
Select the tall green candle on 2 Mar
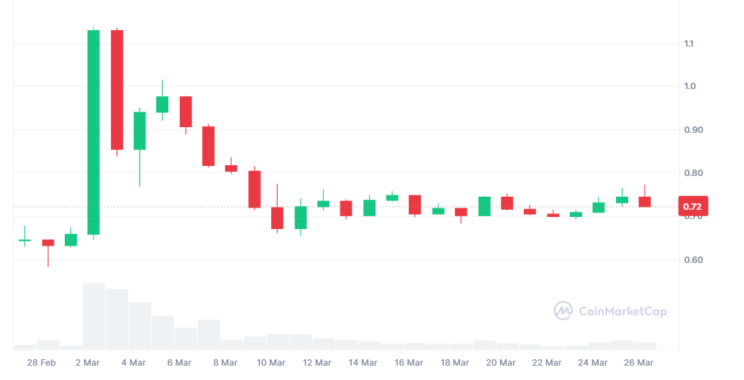[94, 132]
